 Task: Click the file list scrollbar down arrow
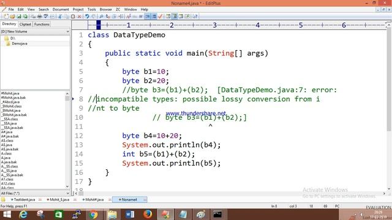click(x=67, y=186)
